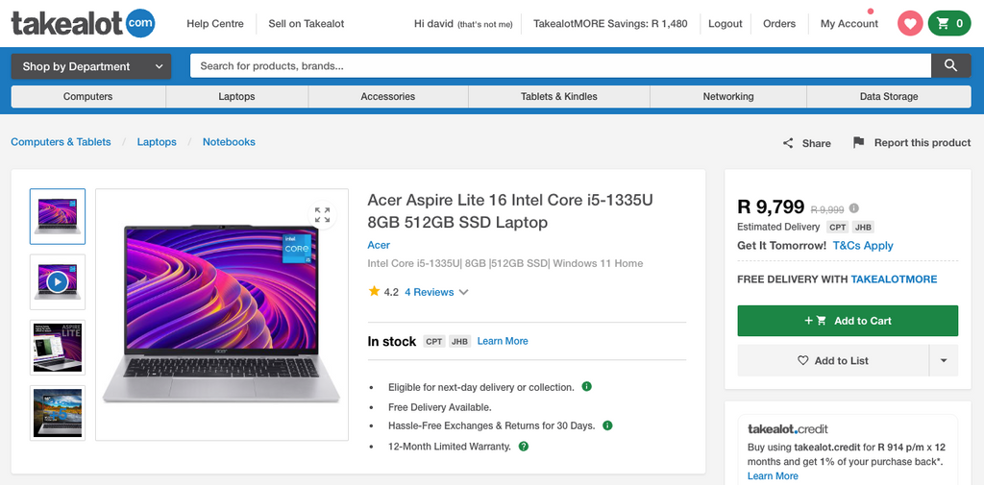
Task: Open wishlist heart icon in header
Action: [x=910, y=24]
